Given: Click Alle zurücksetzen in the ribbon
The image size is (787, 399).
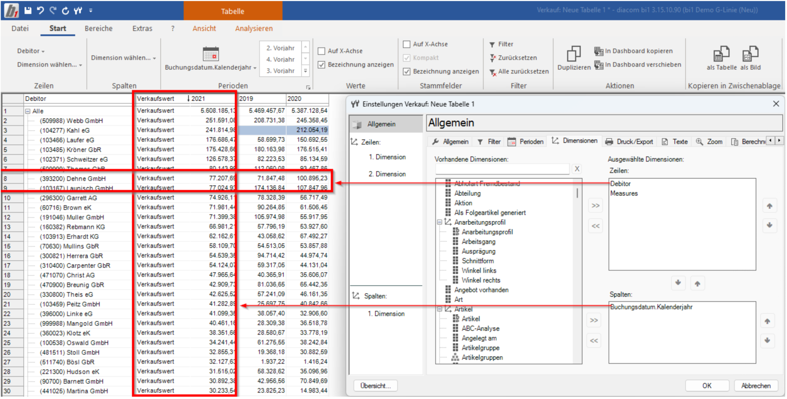Looking at the screenshot, I should (519, 72).
